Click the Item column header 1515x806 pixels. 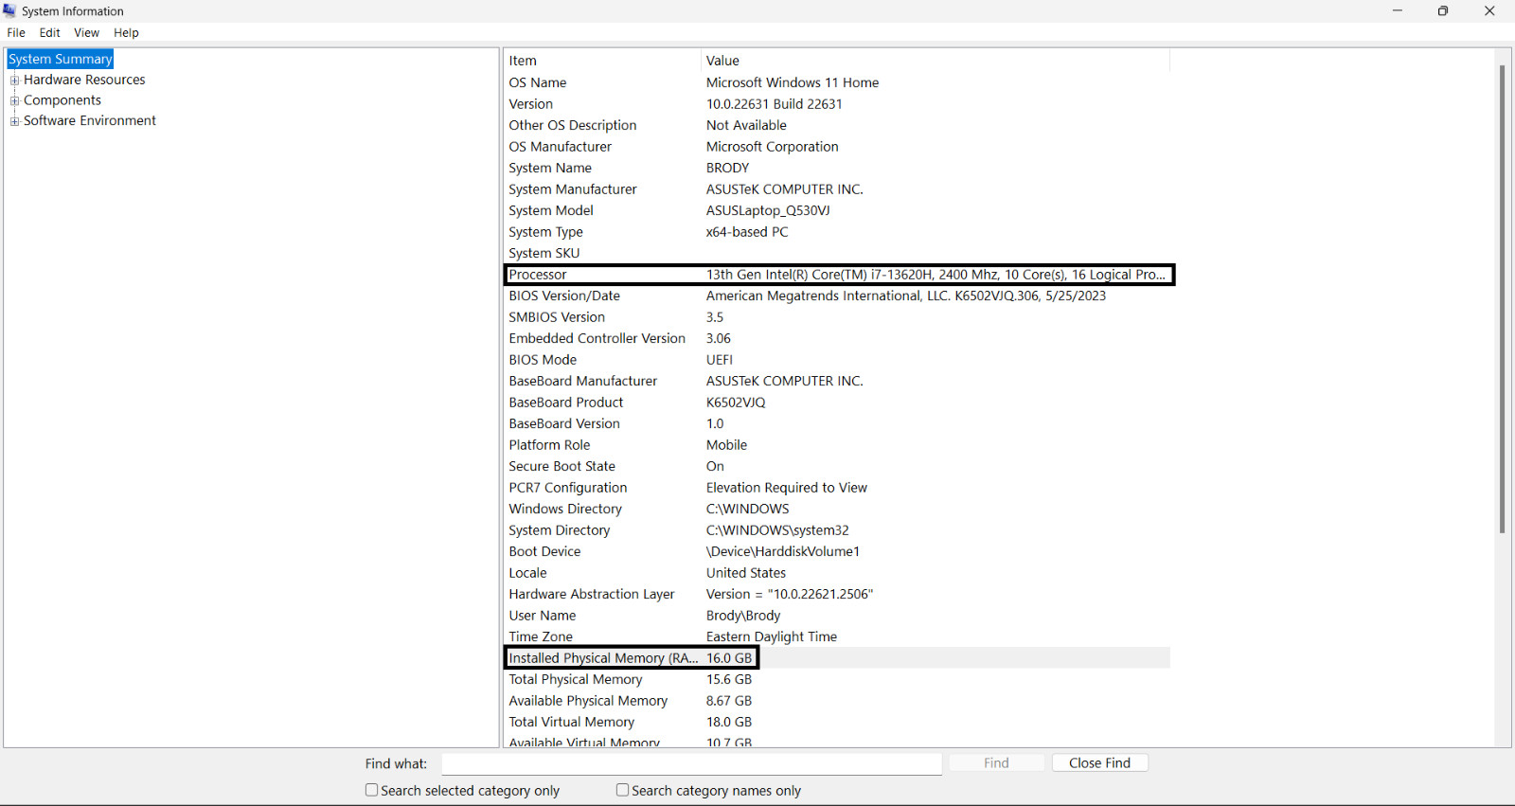(x=602, y=61)
